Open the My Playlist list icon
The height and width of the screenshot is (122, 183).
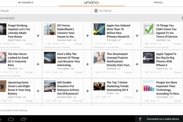pyautogui.click(x=96, y=11)
